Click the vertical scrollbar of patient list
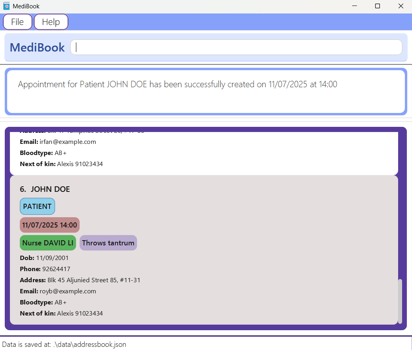The height and width of the screenshot is (350, 412). (x=400, y=301)
